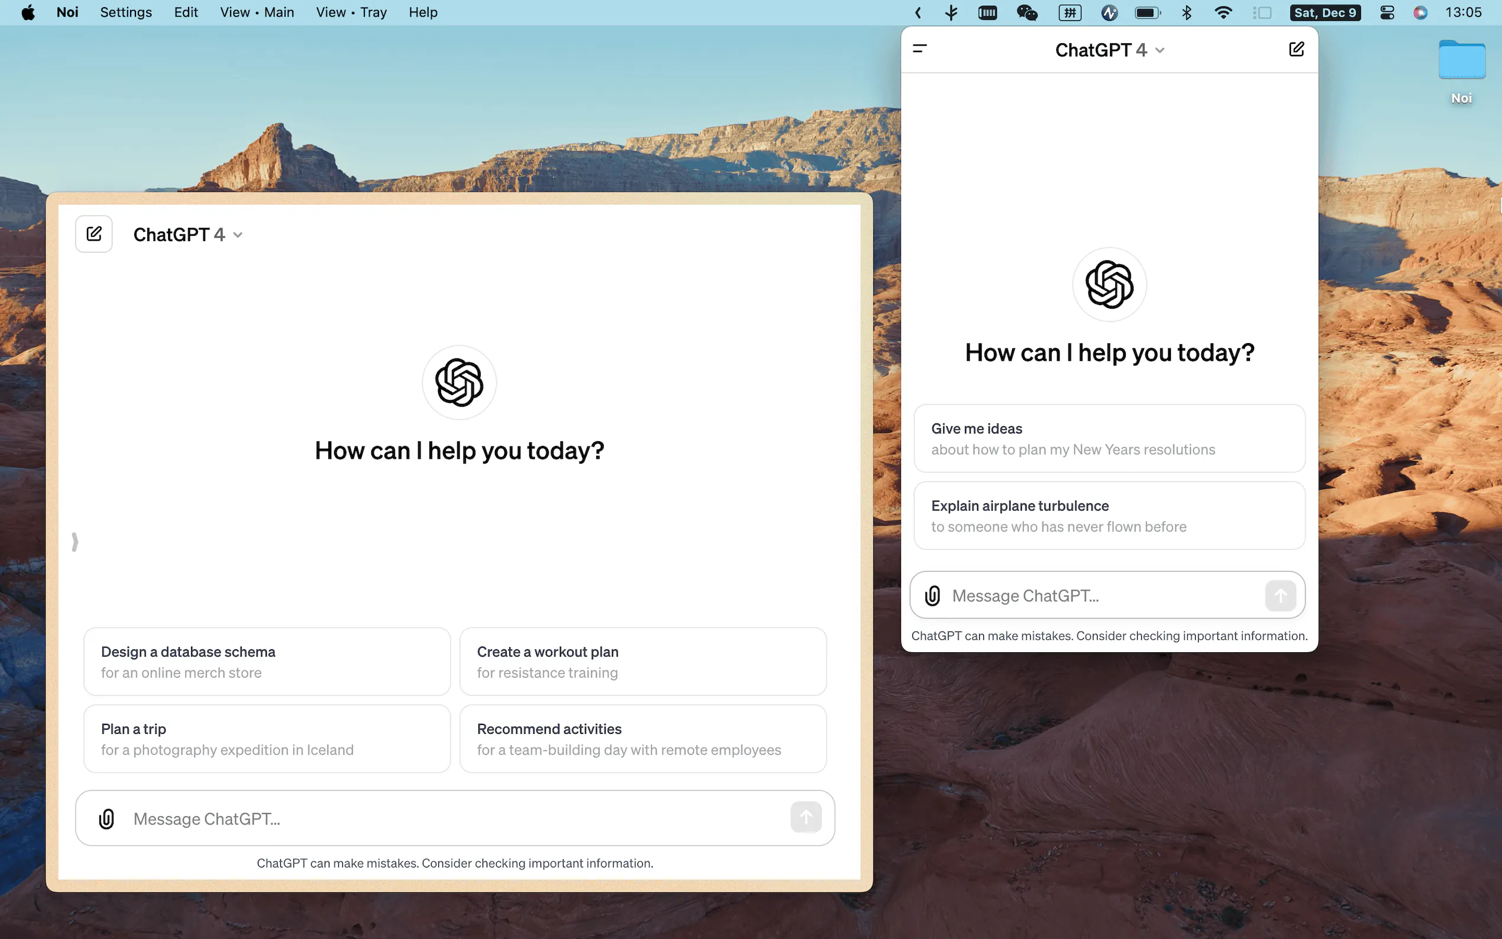Launch Siri from the menu bar

click(x=1420, y=12)
